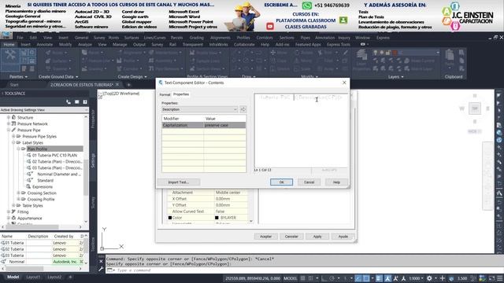This screenshot has width=504, height=283.
Task: Expand Pressure Pipe Styles node
Action: 13,136
